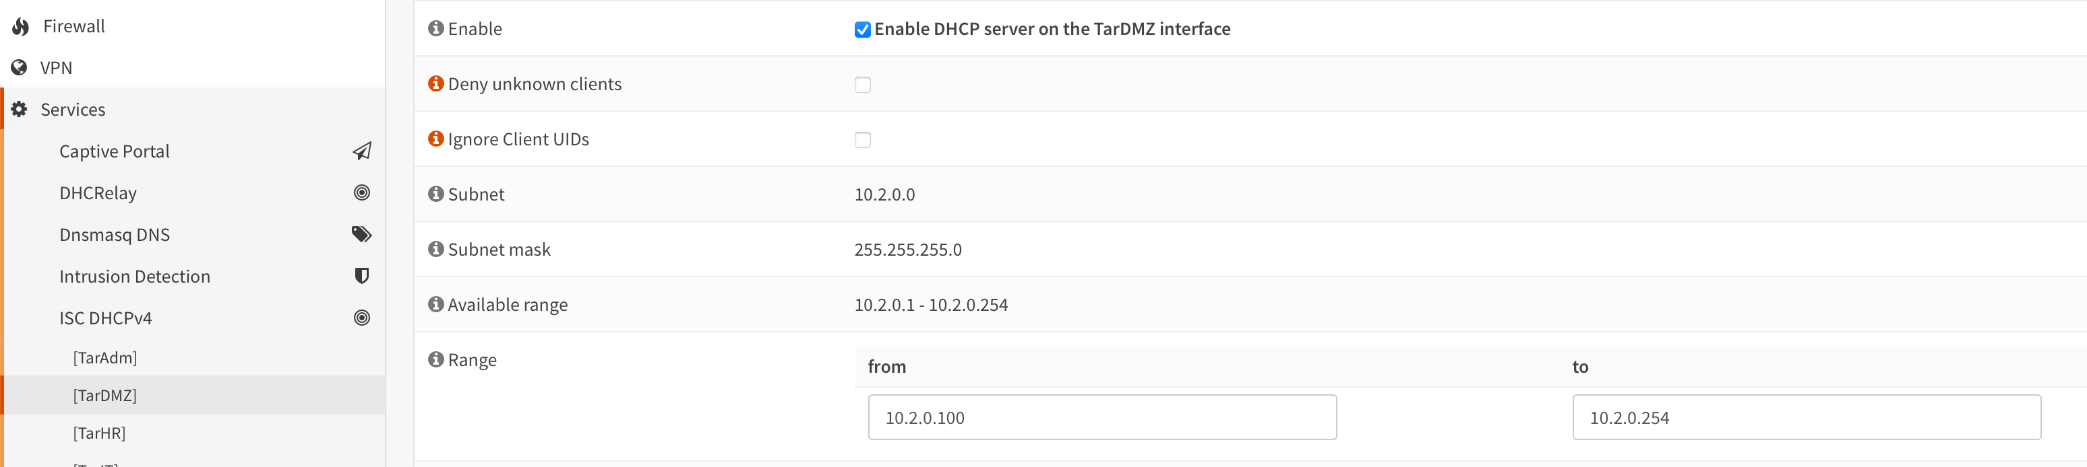2087x467 pixels.
Task: Select the [TarAdm] interface entry
Action: [104, 358]
